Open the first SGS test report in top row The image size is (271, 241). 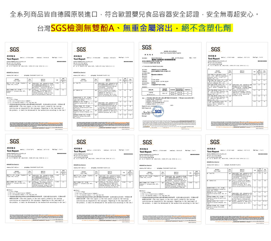pyautogui.click(x=36, y=86)
